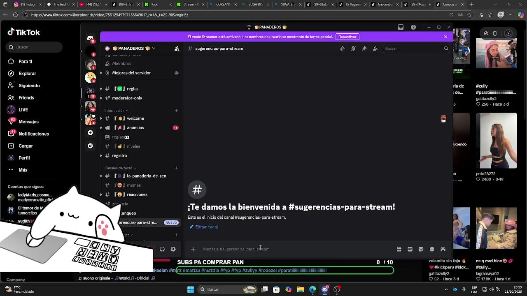Open TikTok Notificaciones
This screenshot has height=296, width=527.
pyautogui.click(x=28, y=134)
